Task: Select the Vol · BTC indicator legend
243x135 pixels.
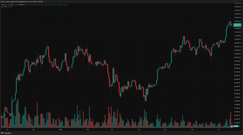Action: coord(4,7)
